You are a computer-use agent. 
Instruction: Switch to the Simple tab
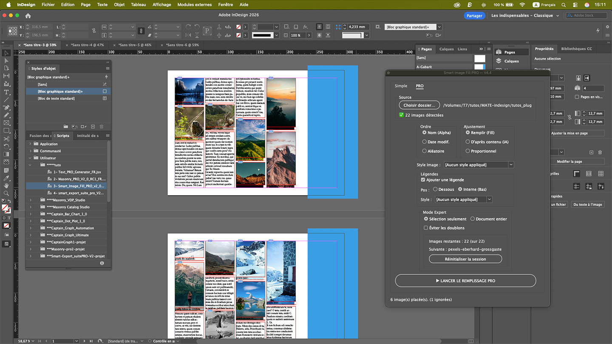click(401, 86)
